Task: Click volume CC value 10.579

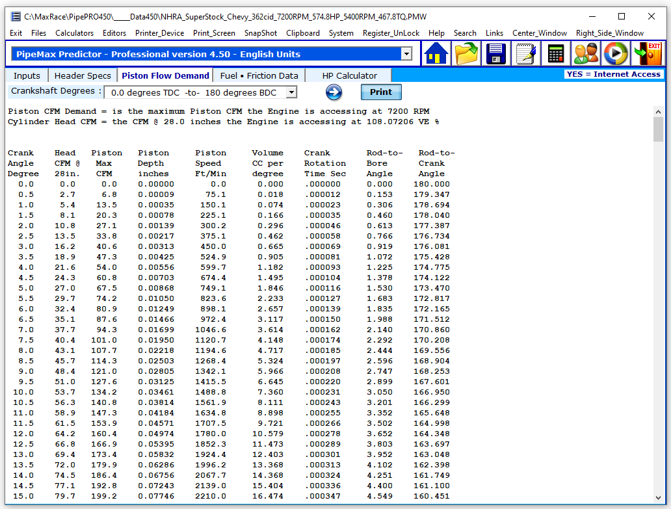Action: [x=267, y=434]
